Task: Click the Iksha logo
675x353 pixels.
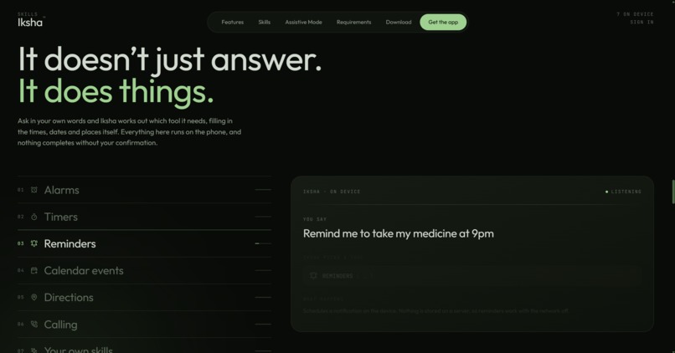Action: coord(30,22)
